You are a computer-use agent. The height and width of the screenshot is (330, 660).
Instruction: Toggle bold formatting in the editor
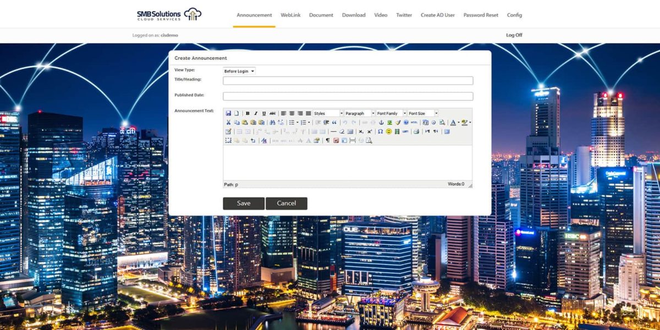(248, 113)
